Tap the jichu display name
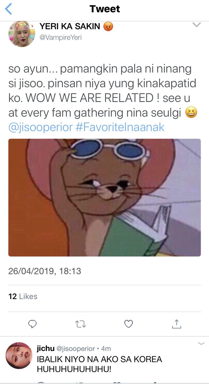This screenshot has height=385, width=209. coord(46,348)
